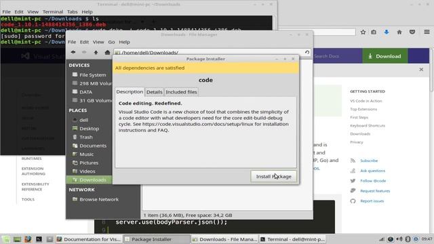Switch to the Details tab in Package Installer
This screenshot has height=244, width=434.
pos(154,92)
